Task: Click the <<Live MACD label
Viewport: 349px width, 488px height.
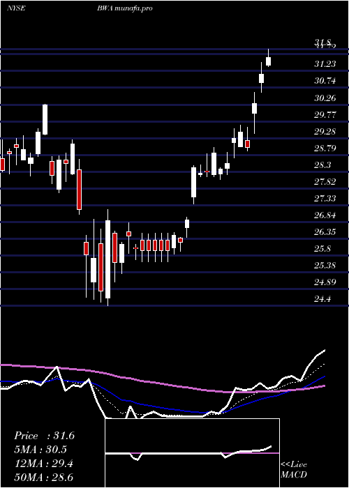Action: 294,469
